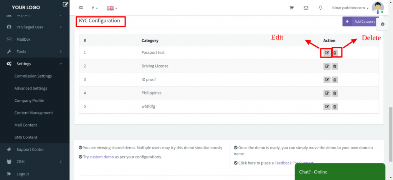
Task: Click the Action column header
Action: point(329,41)
